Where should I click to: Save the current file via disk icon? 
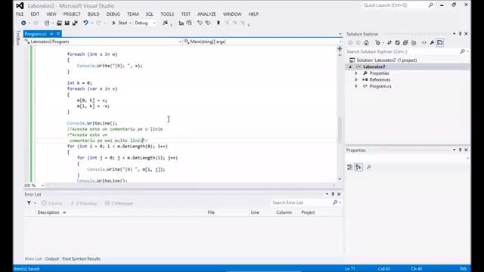click(67, 23)
